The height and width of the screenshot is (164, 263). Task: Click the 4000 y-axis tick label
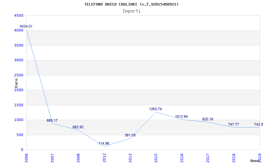coord(18,31)
